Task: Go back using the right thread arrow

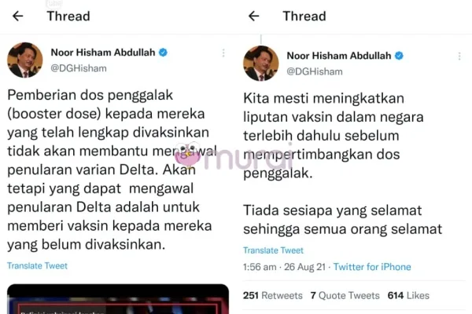Action: click(x=254, y=16)
